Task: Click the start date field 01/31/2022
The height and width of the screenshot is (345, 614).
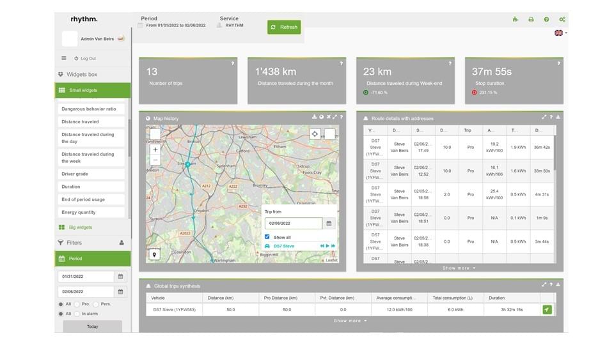Action: pyautogui.click(x=86, y=277)
